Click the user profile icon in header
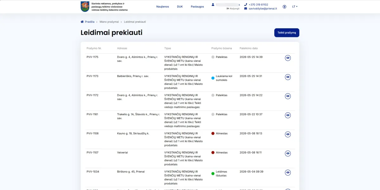This screenshot has height=190, width=380. (213, 5)
